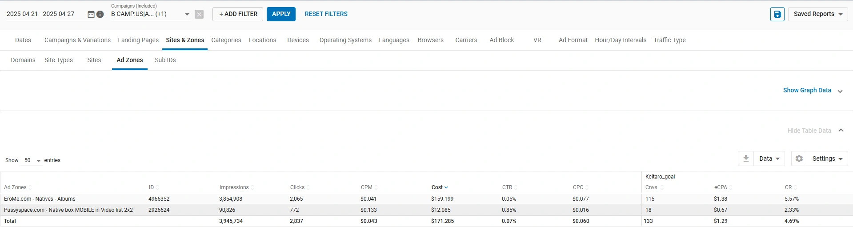Click the download table data icon
This screenshot has height=230, width=853.
pos(746,159)
